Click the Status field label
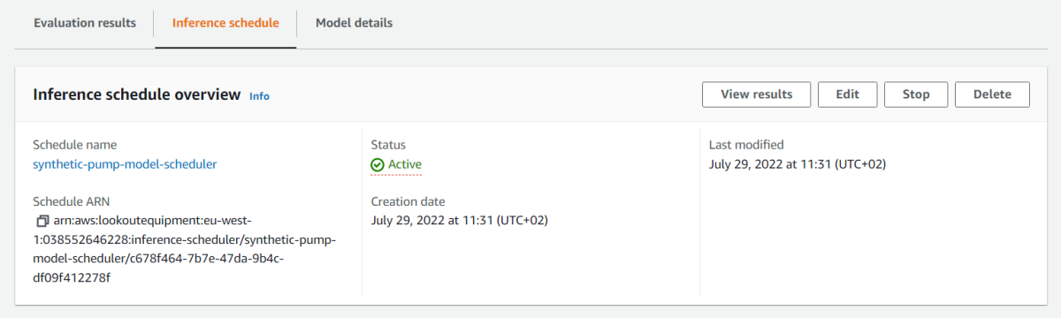The width and height of the screenshot is (1061, 318). pos(388,145)
